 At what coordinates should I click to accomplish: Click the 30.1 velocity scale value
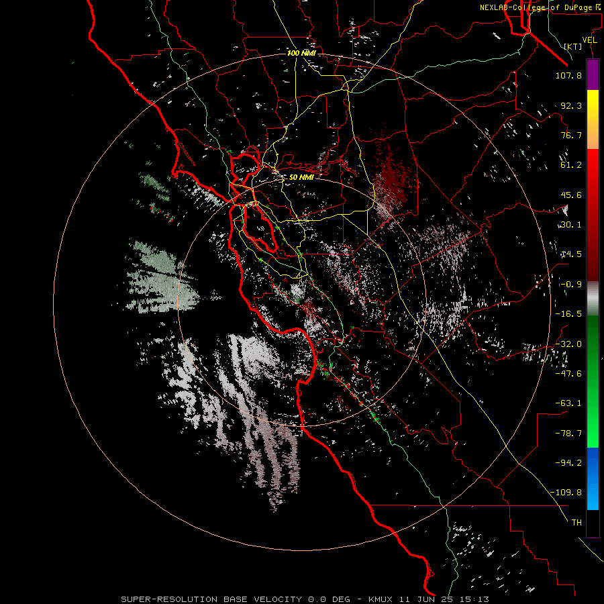(571, 225)
